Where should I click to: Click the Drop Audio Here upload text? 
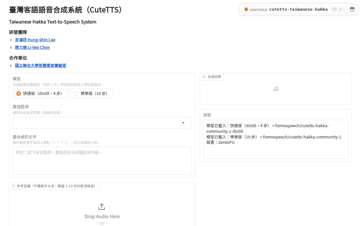click(x=102, y=216)
